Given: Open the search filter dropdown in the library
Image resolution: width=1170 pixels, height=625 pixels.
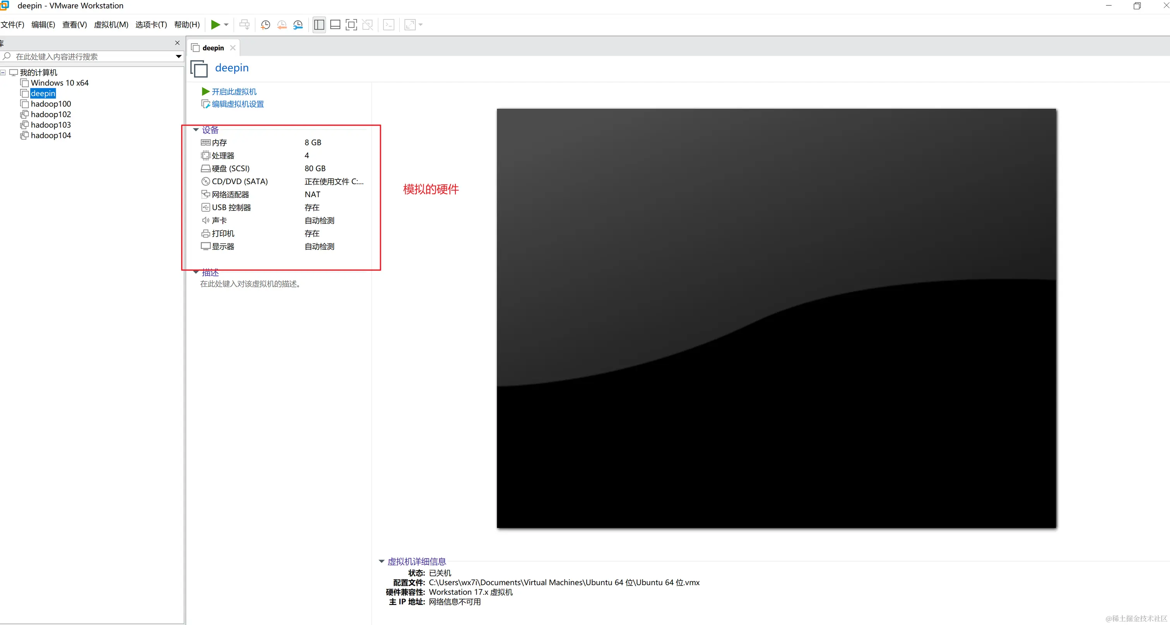Looking at the screenshot, I should [178, 56].
